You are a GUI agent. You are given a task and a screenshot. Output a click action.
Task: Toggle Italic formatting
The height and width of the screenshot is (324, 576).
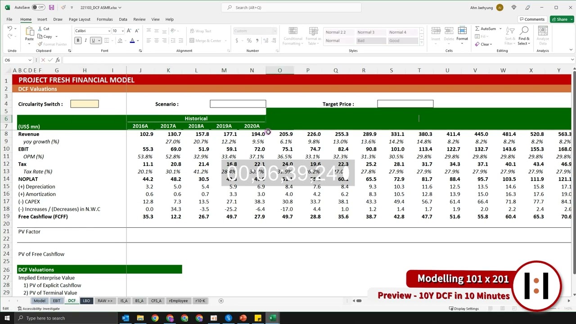(85, 40)
